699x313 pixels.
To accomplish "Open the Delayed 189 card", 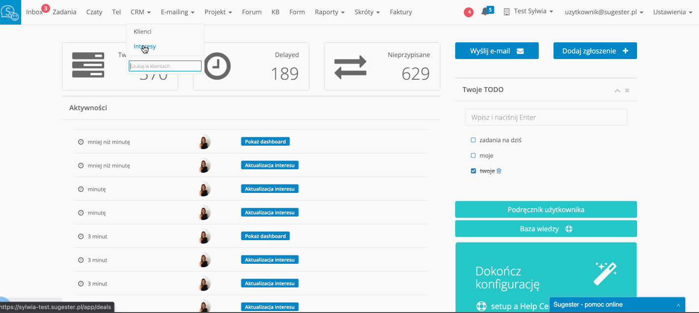I will pos(251,66).
